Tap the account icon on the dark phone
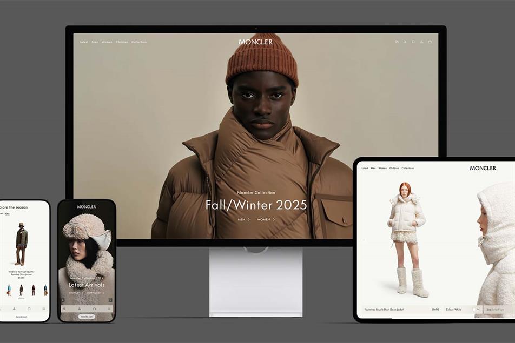Screen dimensions: 515x343 [x=80, y=308]
